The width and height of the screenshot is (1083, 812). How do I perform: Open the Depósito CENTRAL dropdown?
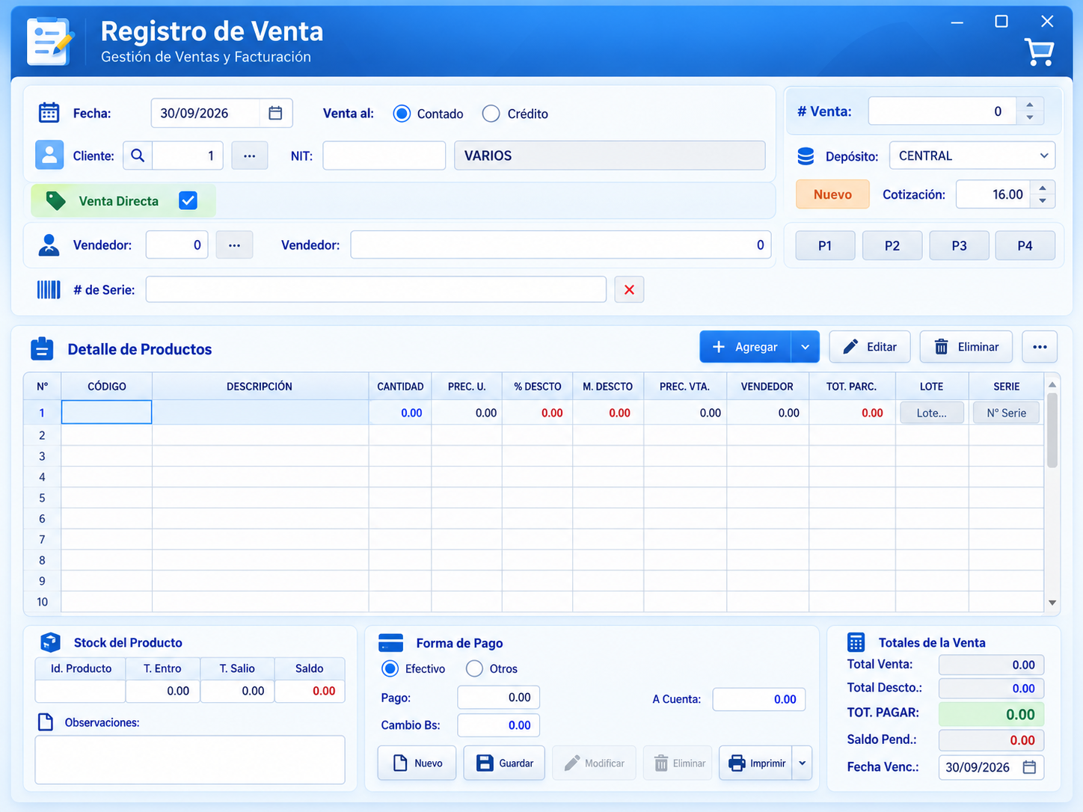coord(972,156)
